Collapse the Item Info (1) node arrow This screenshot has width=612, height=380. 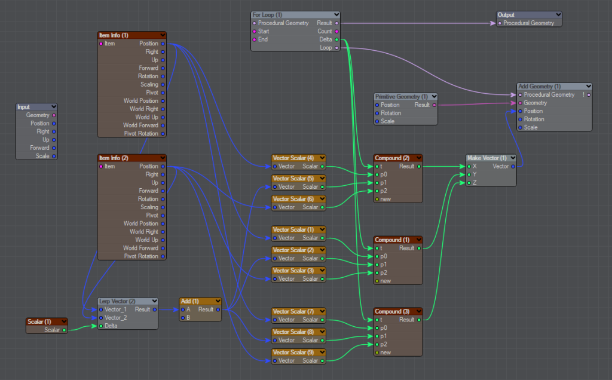163,35
